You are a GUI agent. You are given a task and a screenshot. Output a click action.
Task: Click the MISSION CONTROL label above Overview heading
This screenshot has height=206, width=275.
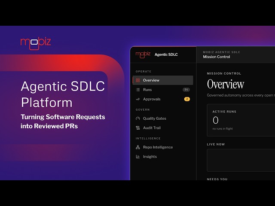click(224, 73)
